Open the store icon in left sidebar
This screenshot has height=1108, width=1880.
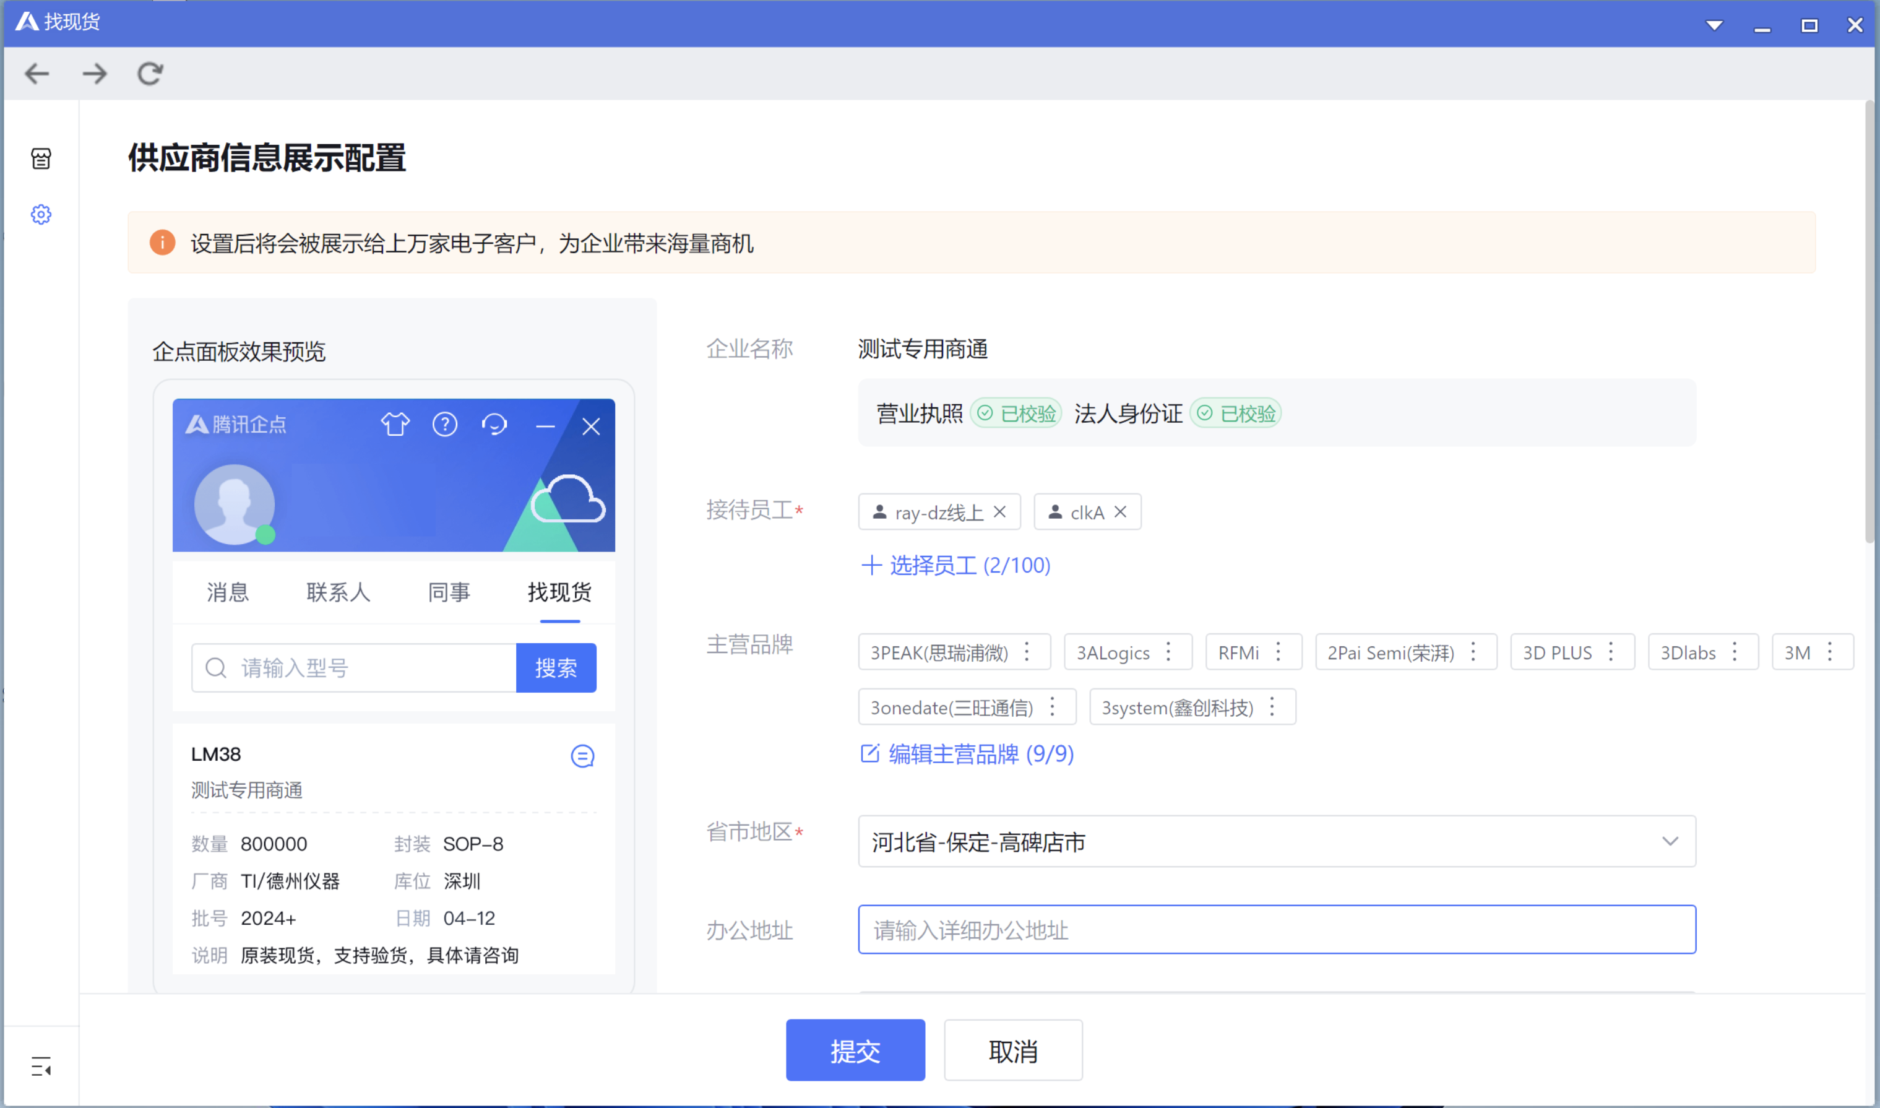tap(41, 158)
